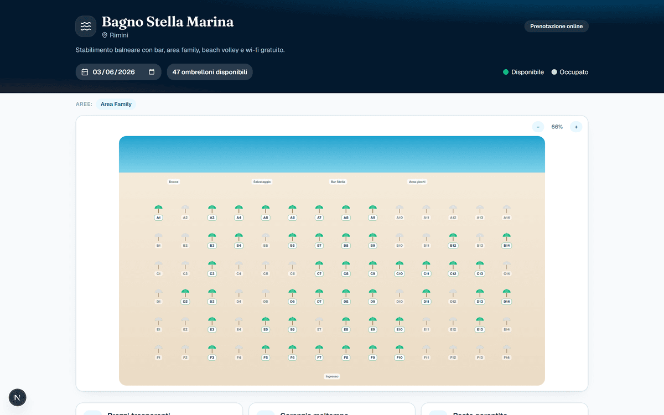
Task: Select umbrella C11
Action: (x=426, y=268)
